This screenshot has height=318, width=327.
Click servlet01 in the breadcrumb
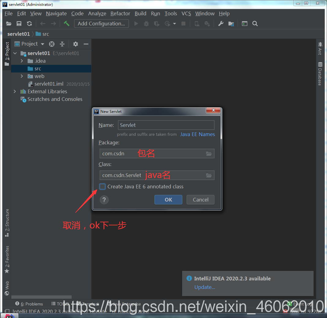pos(19,34)
